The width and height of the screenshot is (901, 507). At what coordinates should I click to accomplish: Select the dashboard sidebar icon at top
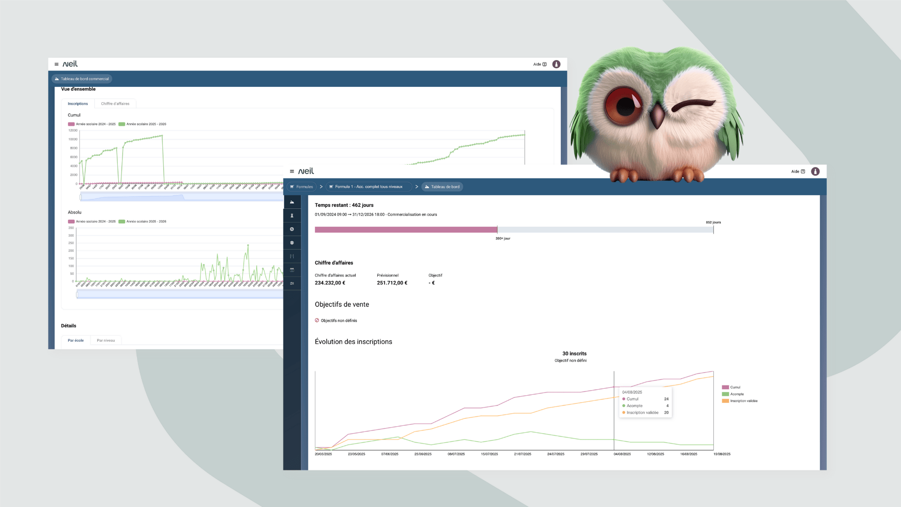coord(292,202)
